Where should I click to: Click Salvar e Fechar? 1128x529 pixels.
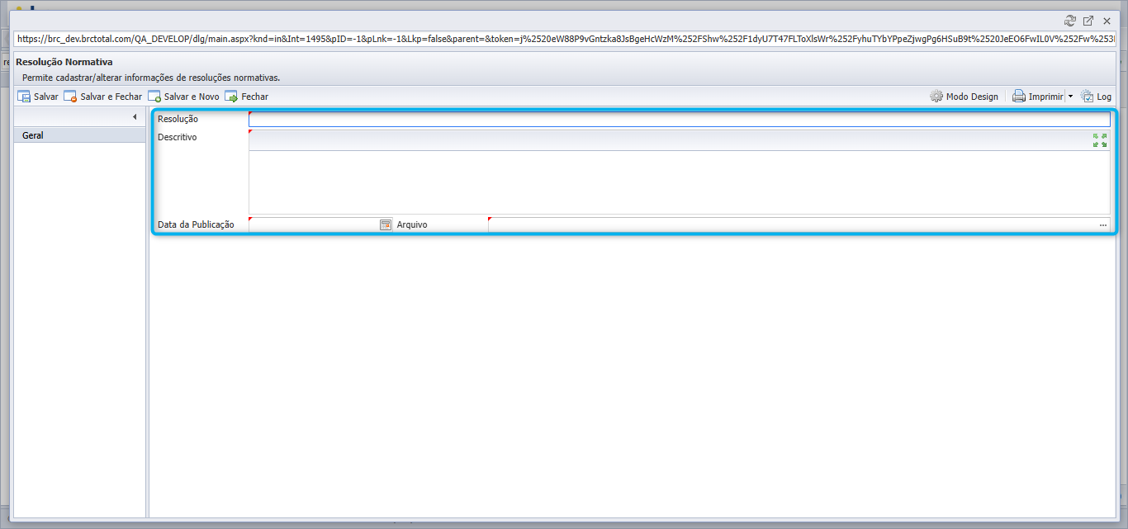[x=103, y=97]
